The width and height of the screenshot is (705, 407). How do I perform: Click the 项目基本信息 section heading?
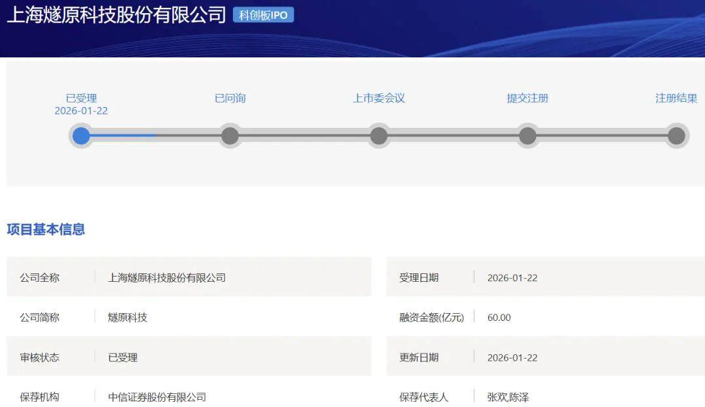click(x=46, y=230)
